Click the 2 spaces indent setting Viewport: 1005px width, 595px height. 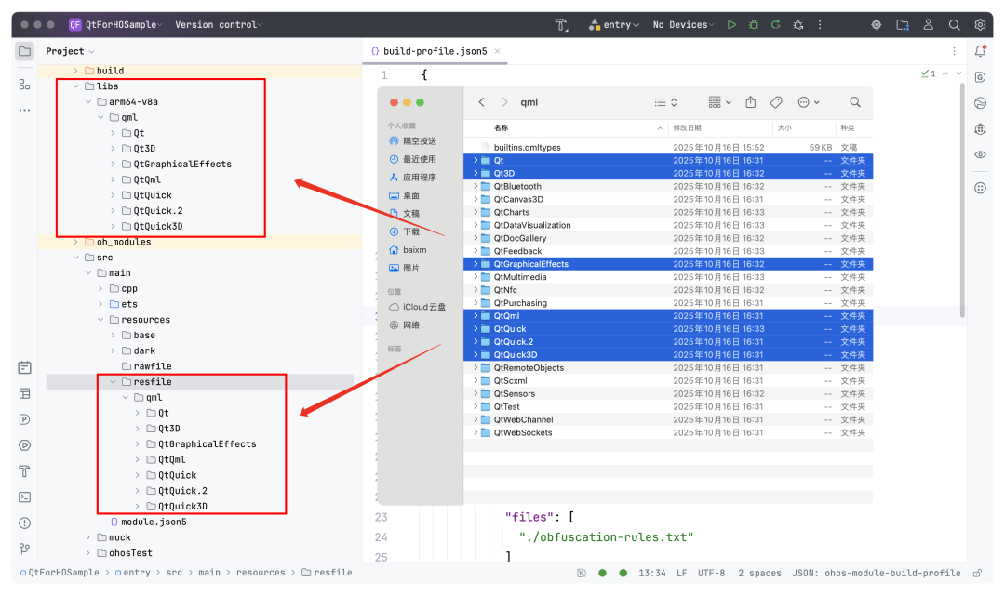[x=759, y=574]
